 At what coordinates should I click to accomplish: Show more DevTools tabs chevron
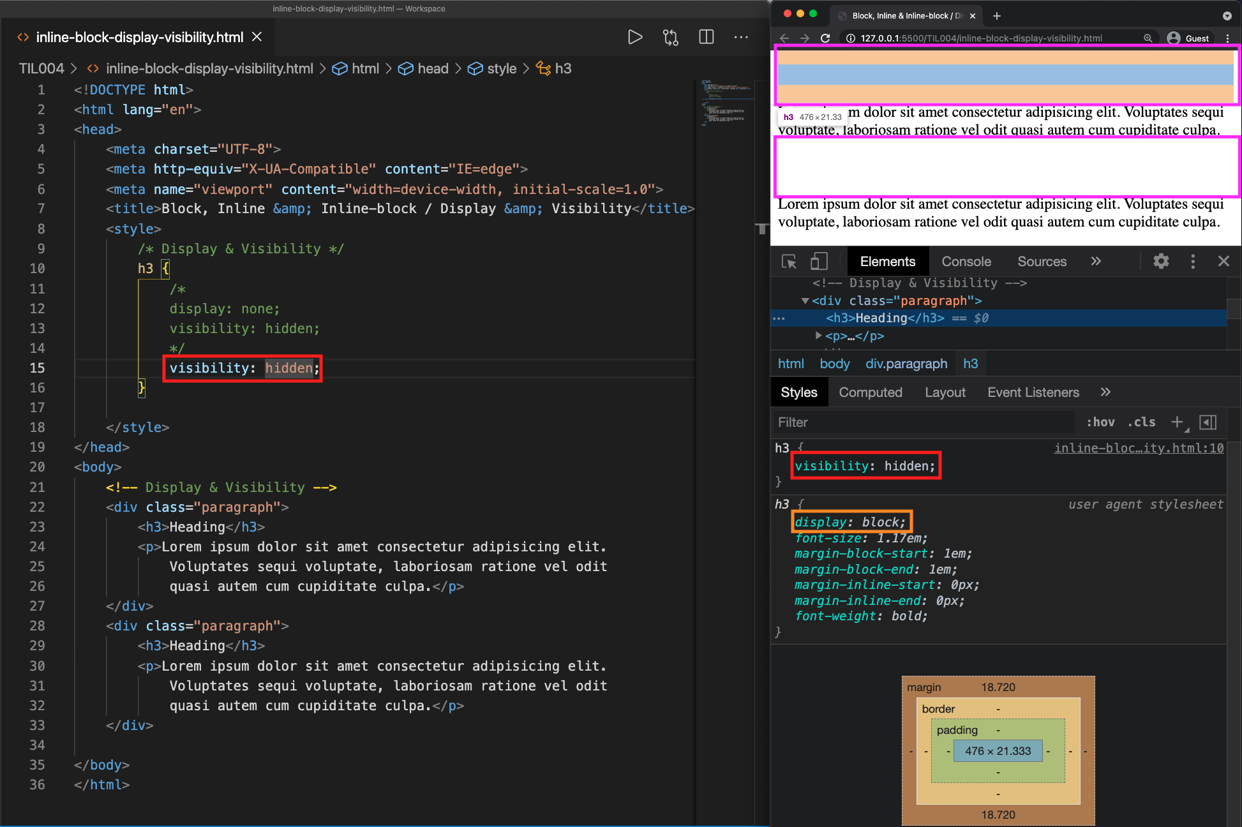click(1096, 261)
